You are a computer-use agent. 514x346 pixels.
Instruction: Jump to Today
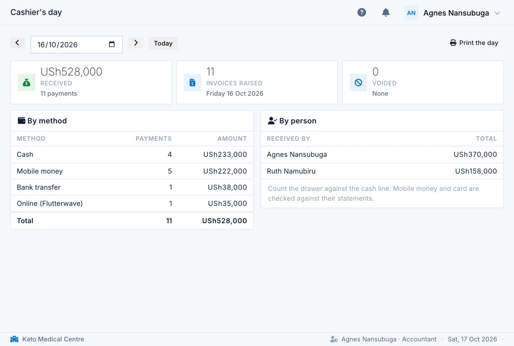tap(163, 43)
